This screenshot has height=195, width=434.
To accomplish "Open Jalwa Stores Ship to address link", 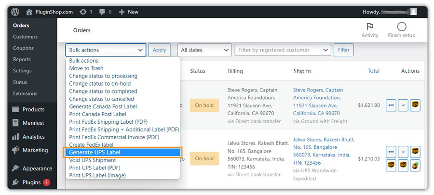I will pos(324,151).
